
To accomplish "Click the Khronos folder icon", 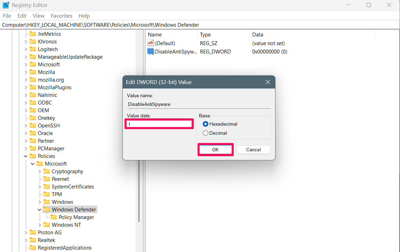I will 33,42.
